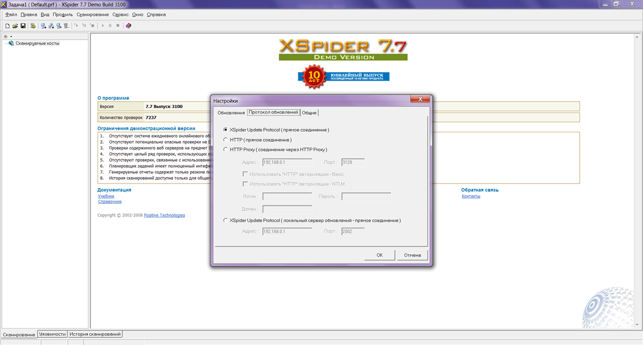Check HTTP авторизацию NTLM checkbox
This screenshot has height=345, width=643.
click(245, 184)
